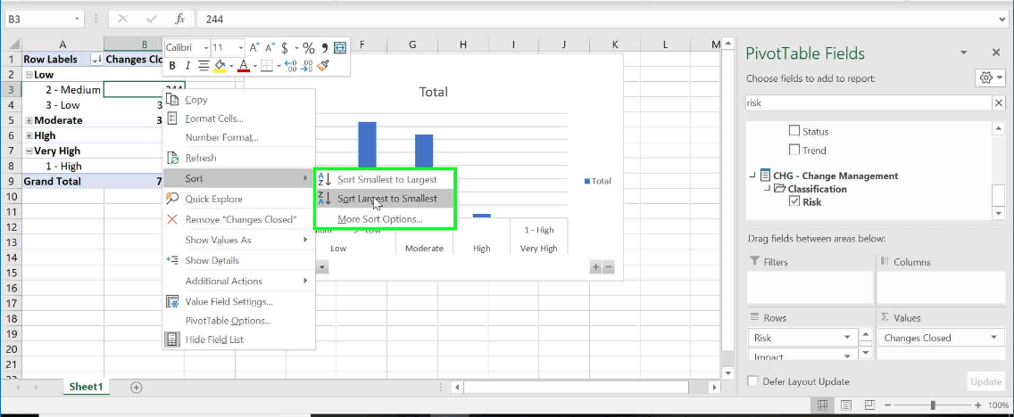Choose Sort Smallest to Largest
Image resolution: width=1014 pixels, height=417 pixels.
coord(386,179)
